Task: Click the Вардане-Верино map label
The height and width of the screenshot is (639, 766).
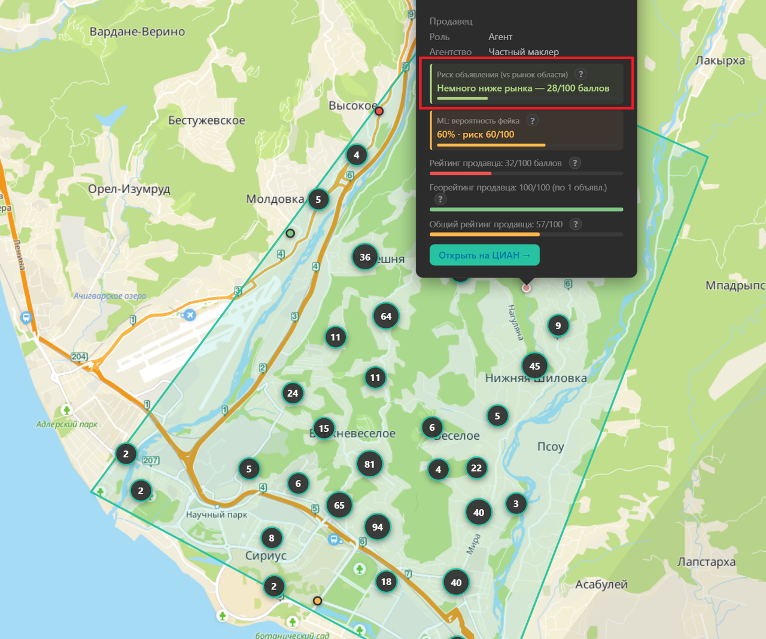Action: pyautogui.click(x=137, y=32)
